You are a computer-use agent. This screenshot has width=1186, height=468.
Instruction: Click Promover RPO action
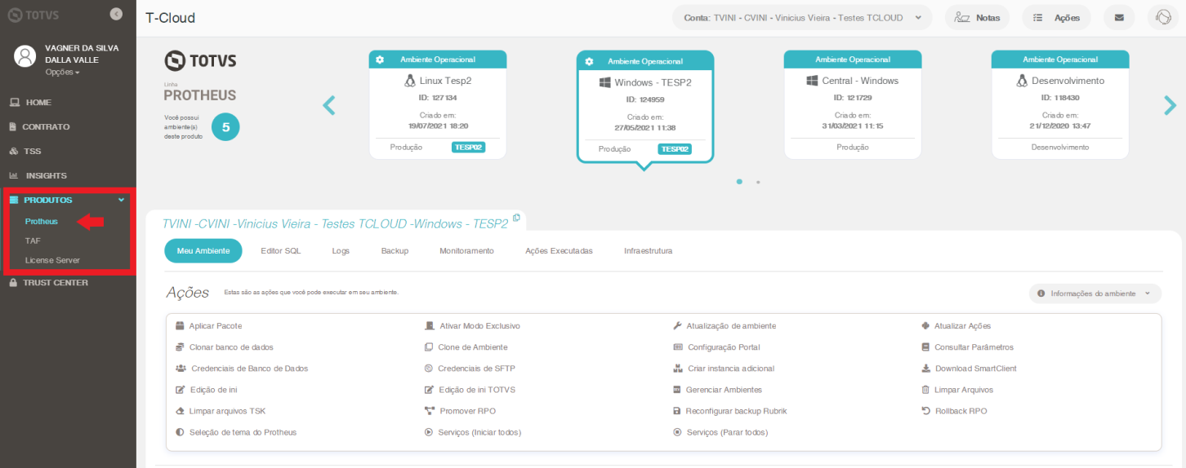pyautogui.click(x=460, y=411)
